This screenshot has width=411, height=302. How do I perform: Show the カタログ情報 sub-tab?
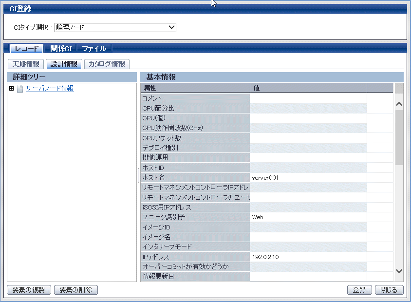(x=107, y=64)
